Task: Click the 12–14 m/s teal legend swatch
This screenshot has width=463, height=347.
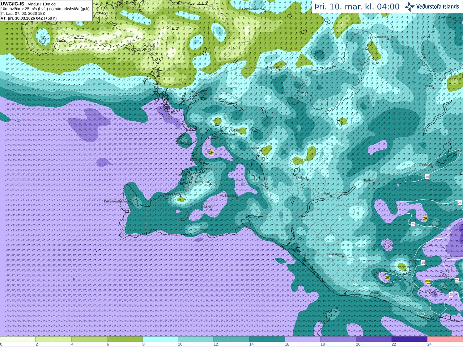Action: [231, 339]
